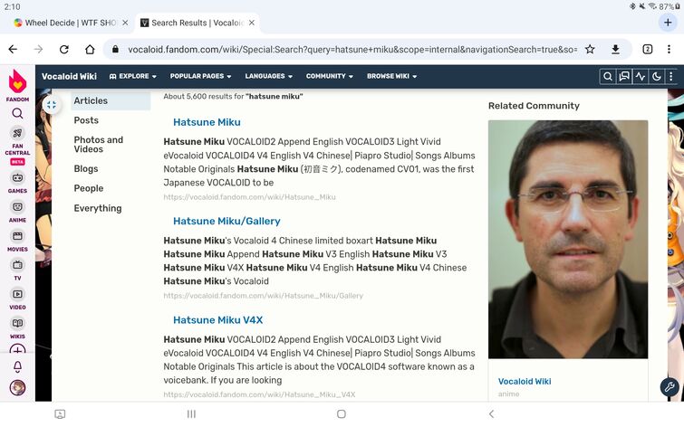The image size is (684, 427).
Task: Open TV in the Fandom sidebar
Action: point(17,270)
